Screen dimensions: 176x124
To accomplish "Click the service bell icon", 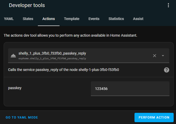I will [x=13, y=56].
